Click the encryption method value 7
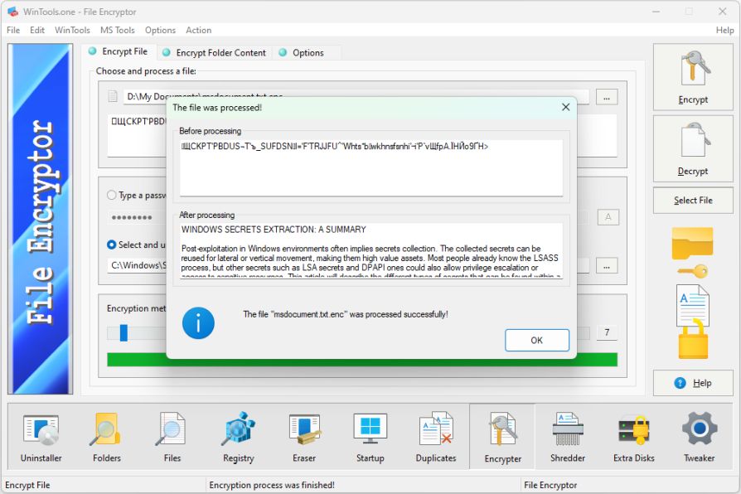This screenshot has width=741, height=494. point(607,332)
